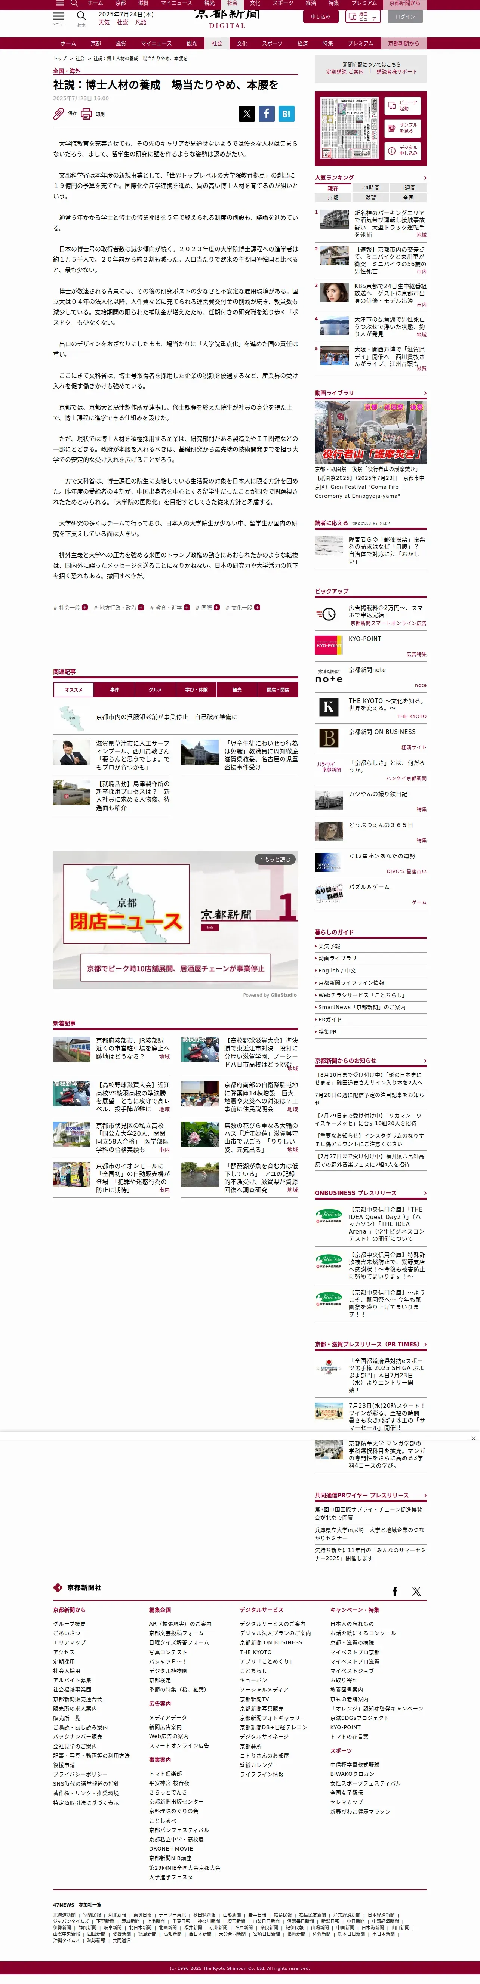Click the magnifying glass search icon
480x1984 pixels.
[81, 16]
